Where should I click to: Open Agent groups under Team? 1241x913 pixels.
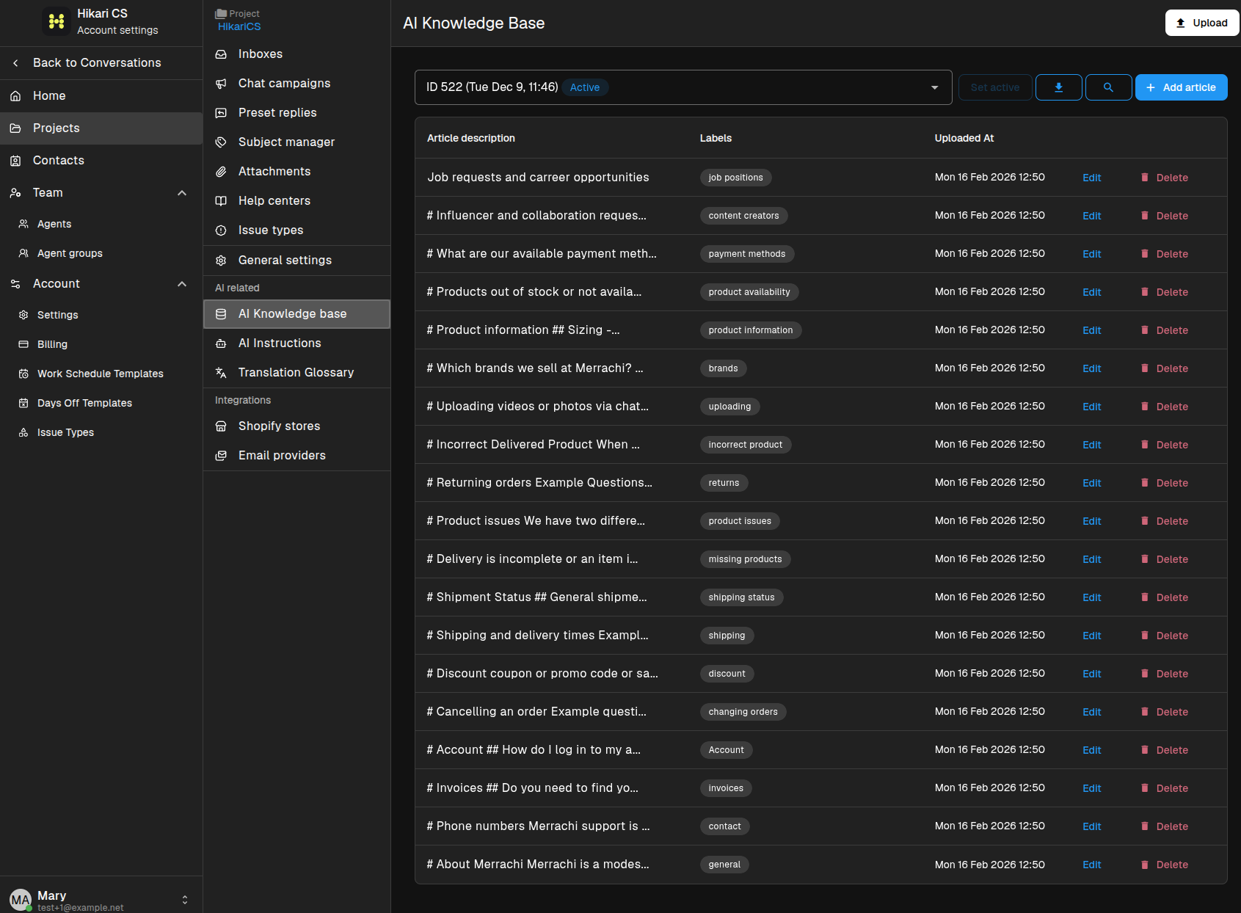click(101, 253)
